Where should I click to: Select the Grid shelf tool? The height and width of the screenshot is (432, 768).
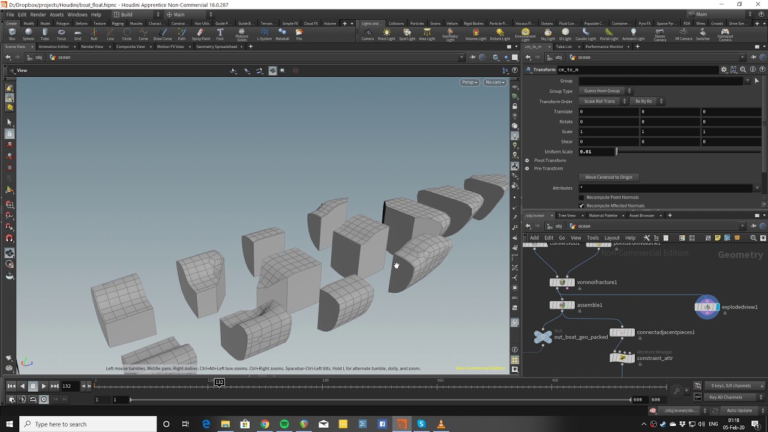click(77, 35)
